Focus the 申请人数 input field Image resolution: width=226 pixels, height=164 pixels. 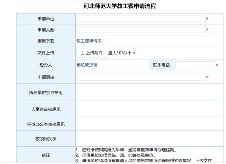tap(141, 30)
